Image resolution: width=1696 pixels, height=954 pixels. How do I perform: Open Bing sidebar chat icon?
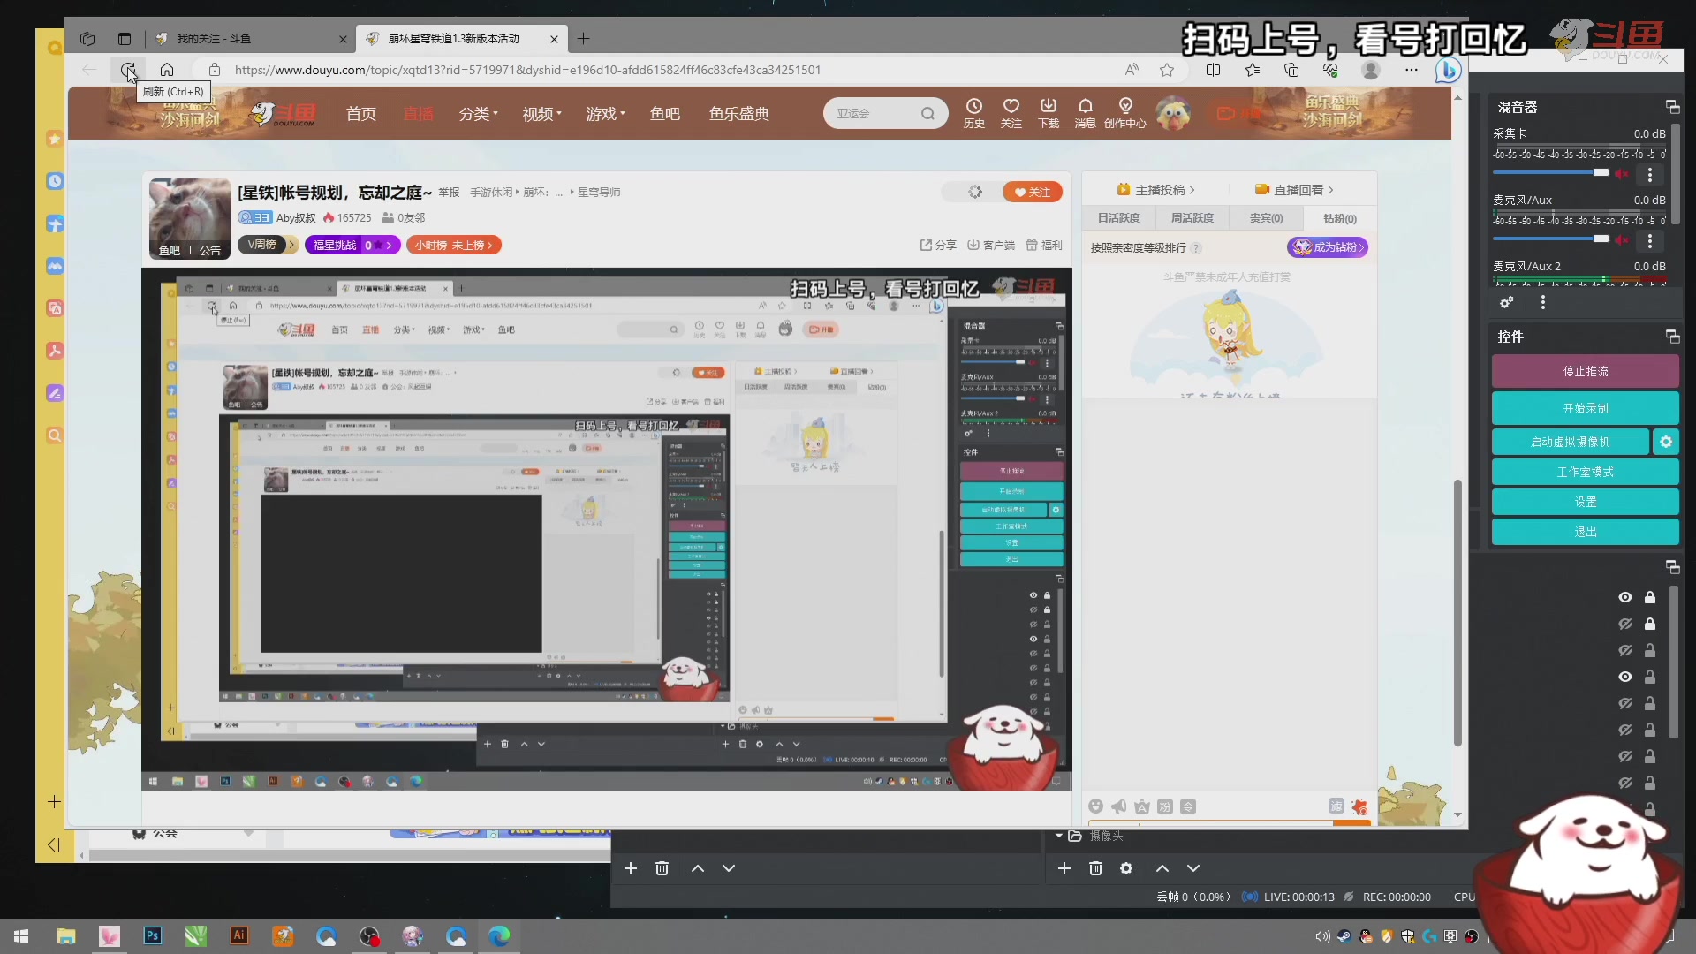pyautogui.click(x=1448, y=70)
